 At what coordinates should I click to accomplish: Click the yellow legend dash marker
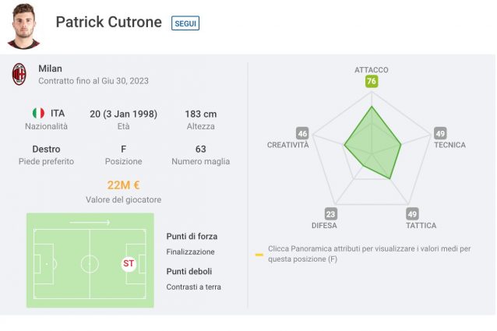pyautogui.click(x=259, y=255)
